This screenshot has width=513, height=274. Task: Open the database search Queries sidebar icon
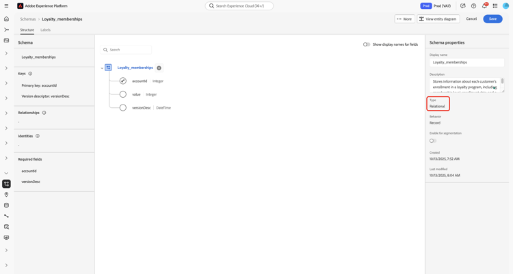click(x=6, y=227)
